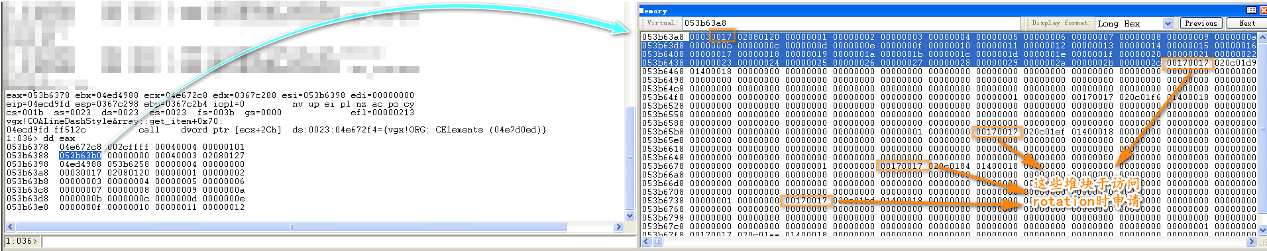1267x251 pixels.
Task: Click the flags text efl=00000213
Action: [x=382, y=113]
